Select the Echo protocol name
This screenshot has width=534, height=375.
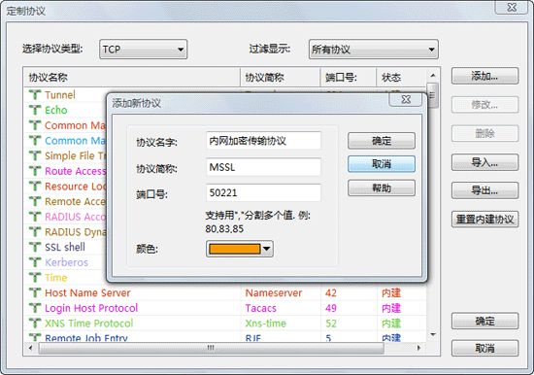pyautogui.click(x=56, y=110)
